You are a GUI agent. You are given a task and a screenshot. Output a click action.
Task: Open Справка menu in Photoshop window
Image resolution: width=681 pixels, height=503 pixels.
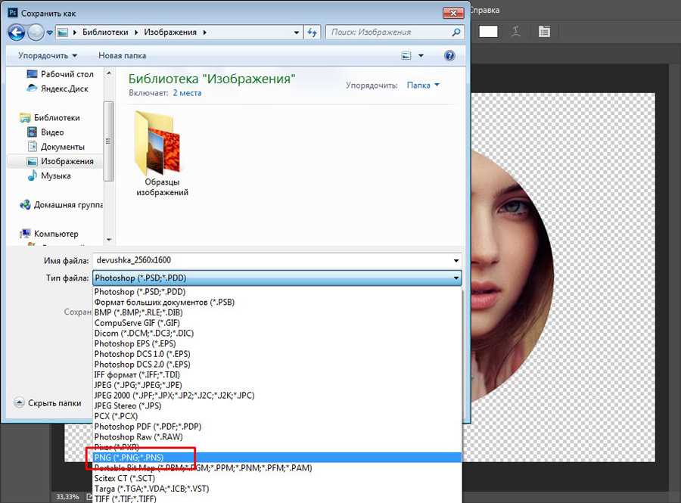485,10
